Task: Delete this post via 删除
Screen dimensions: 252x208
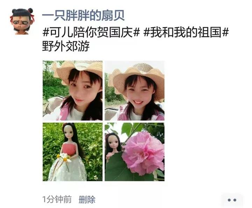Action: tap(87, 200)
